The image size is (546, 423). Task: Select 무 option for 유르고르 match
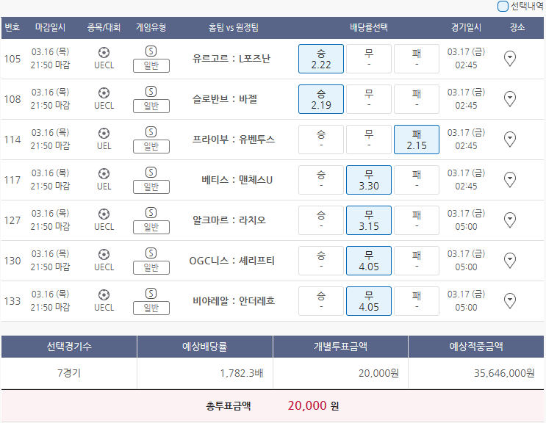[x=369, y=59]
